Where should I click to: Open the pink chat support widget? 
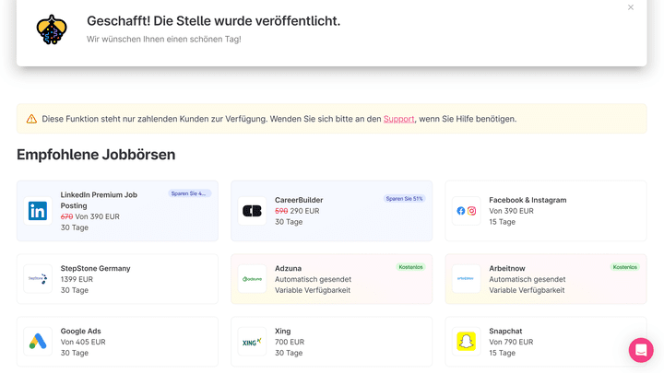click(641, 350)
